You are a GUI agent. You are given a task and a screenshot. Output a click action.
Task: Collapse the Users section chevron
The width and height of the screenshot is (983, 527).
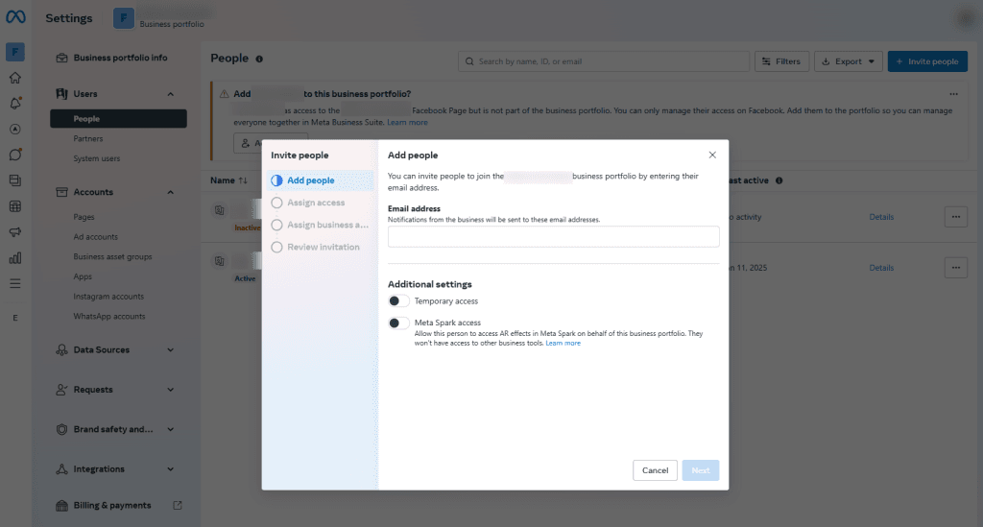pos(170,94)
